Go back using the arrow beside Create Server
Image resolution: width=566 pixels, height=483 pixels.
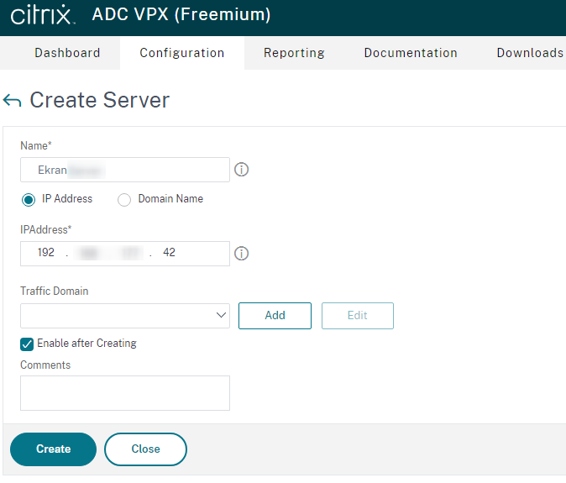12,101
